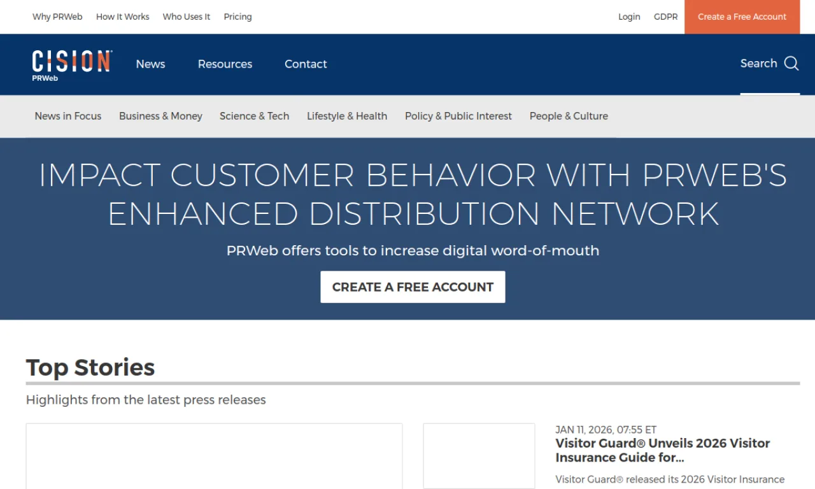This screenshot has width=815, height=489.
Task: Click the Login link
Action: pyautogui.click(x=629, y=17)
